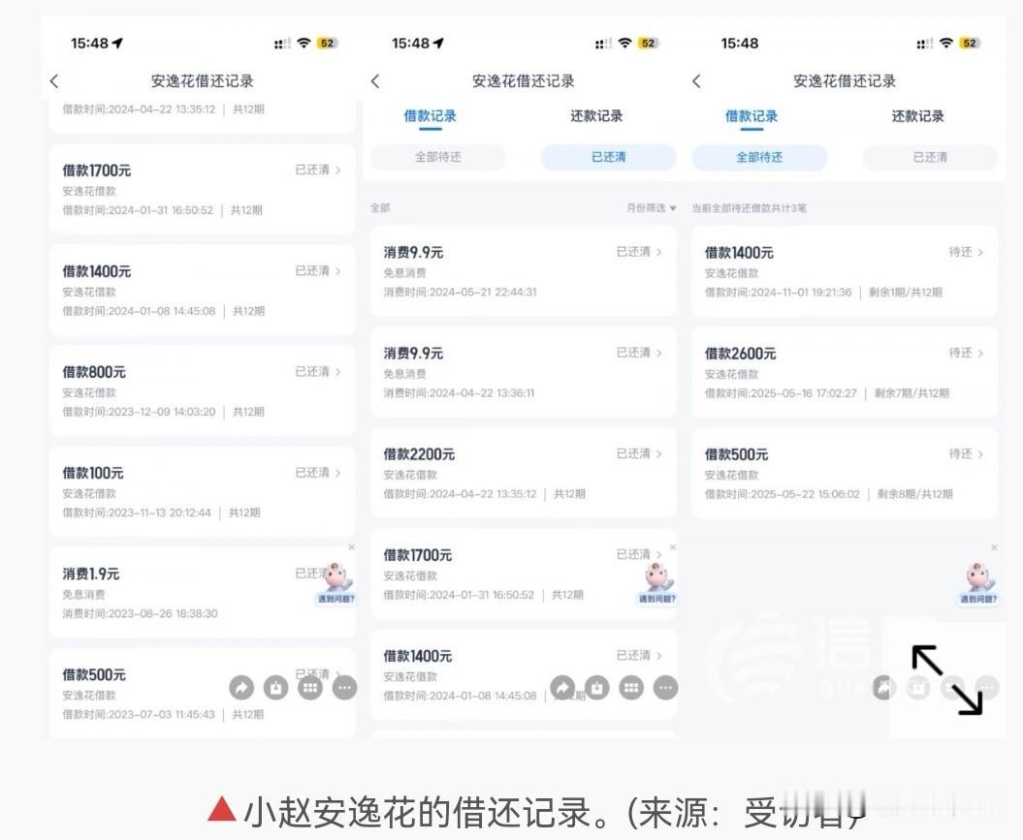The width and height of the screenshot is (1023, 840).
Task: Go back using the left screenshot's back arrow
Action: click(54, 81)
